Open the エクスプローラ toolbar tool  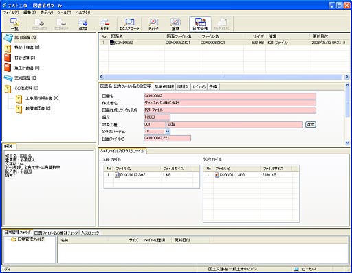[129, 24]
